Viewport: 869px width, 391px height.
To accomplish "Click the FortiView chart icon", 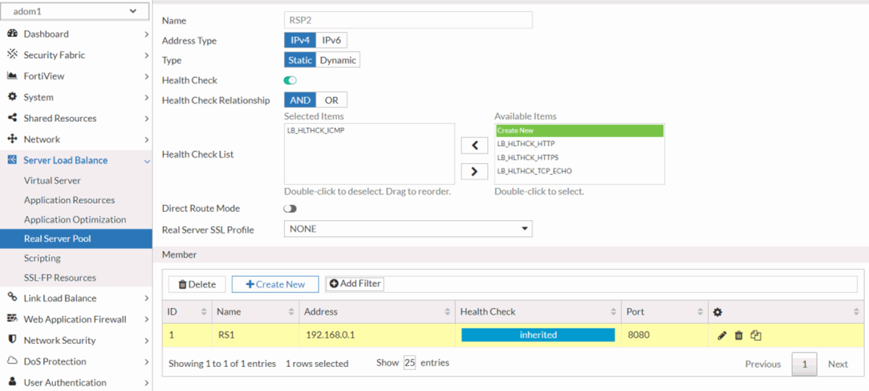I will pos(14,76).
